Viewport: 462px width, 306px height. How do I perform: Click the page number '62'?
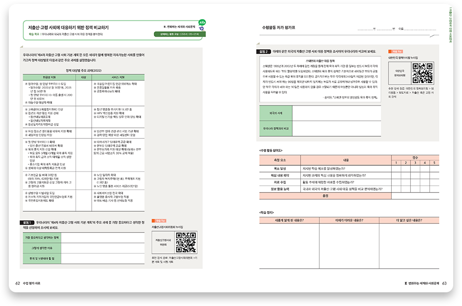18,284
